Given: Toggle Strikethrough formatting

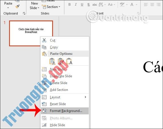Looking at the screenshot, I should pyautogui.click(x=95, y=5).
